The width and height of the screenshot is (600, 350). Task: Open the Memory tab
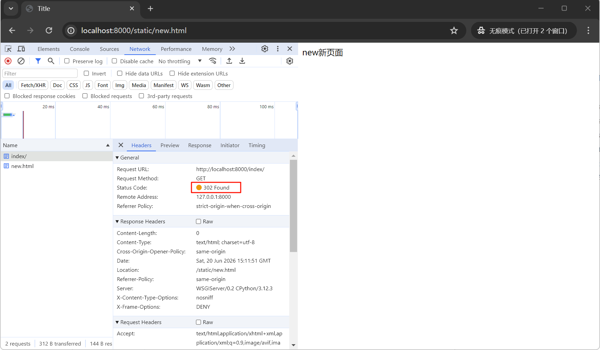point(212,49)
